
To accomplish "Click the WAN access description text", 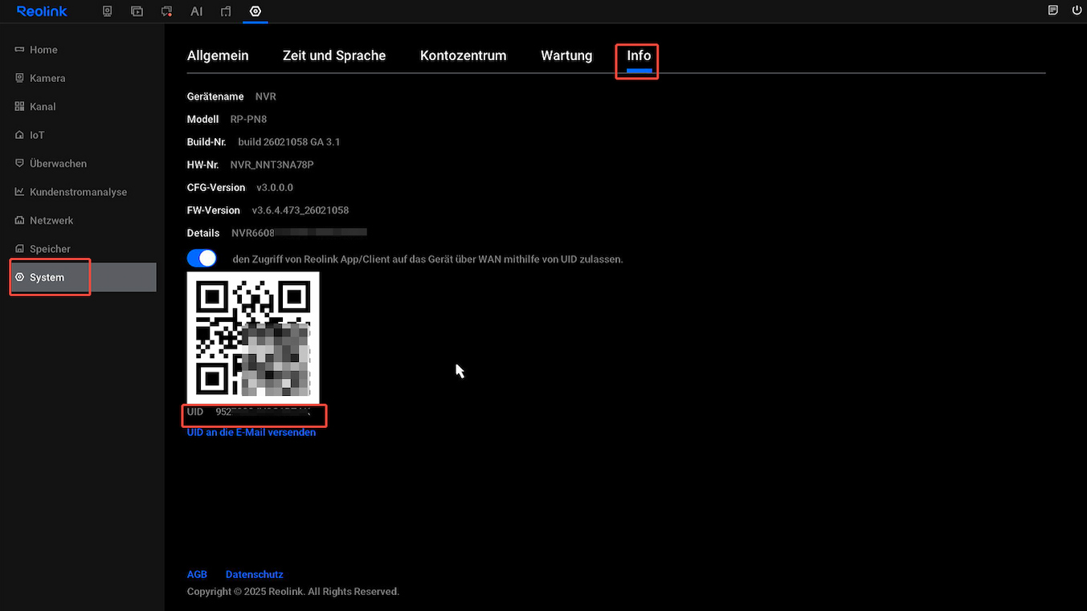I will pyautogui.click(x=427, y=259).
